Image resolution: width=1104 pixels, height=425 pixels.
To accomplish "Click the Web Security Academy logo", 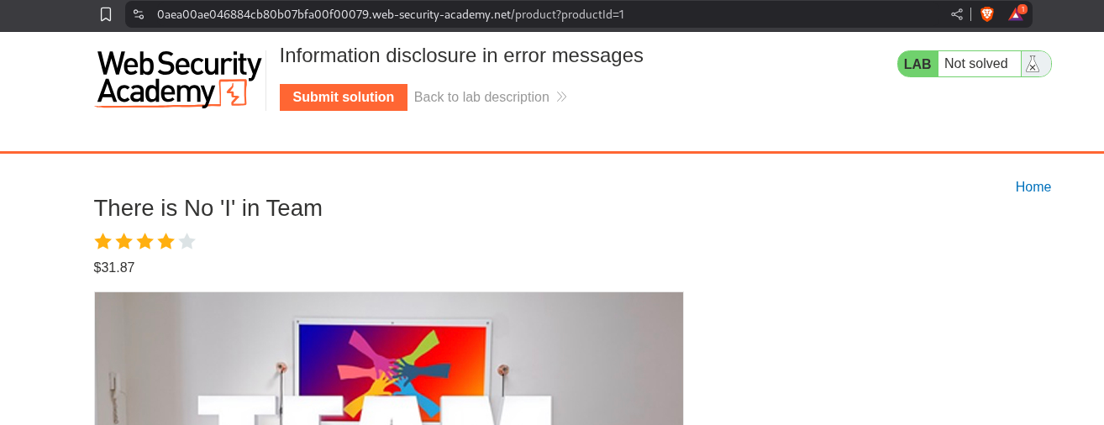I will (178, 79).
